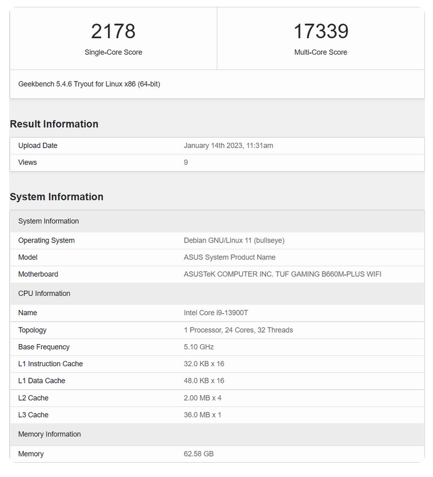433x477 pixels.
Task: Select the 2.00 MB x 4 value
Action: point(202,398)
